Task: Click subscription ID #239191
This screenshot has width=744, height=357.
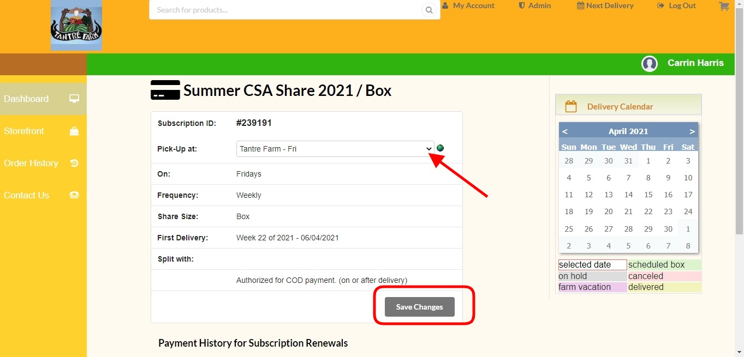Action: pyautogui.click(x=254, y=123)
